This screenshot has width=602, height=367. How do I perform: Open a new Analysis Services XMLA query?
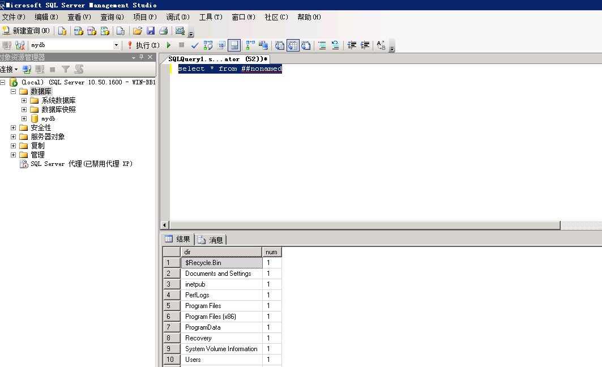pyautogui.click(x=105, y=31)
